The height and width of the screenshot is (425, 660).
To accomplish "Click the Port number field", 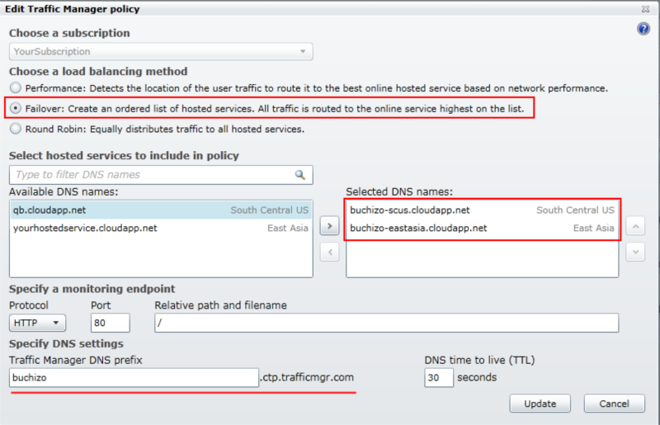I will point(111,323).
